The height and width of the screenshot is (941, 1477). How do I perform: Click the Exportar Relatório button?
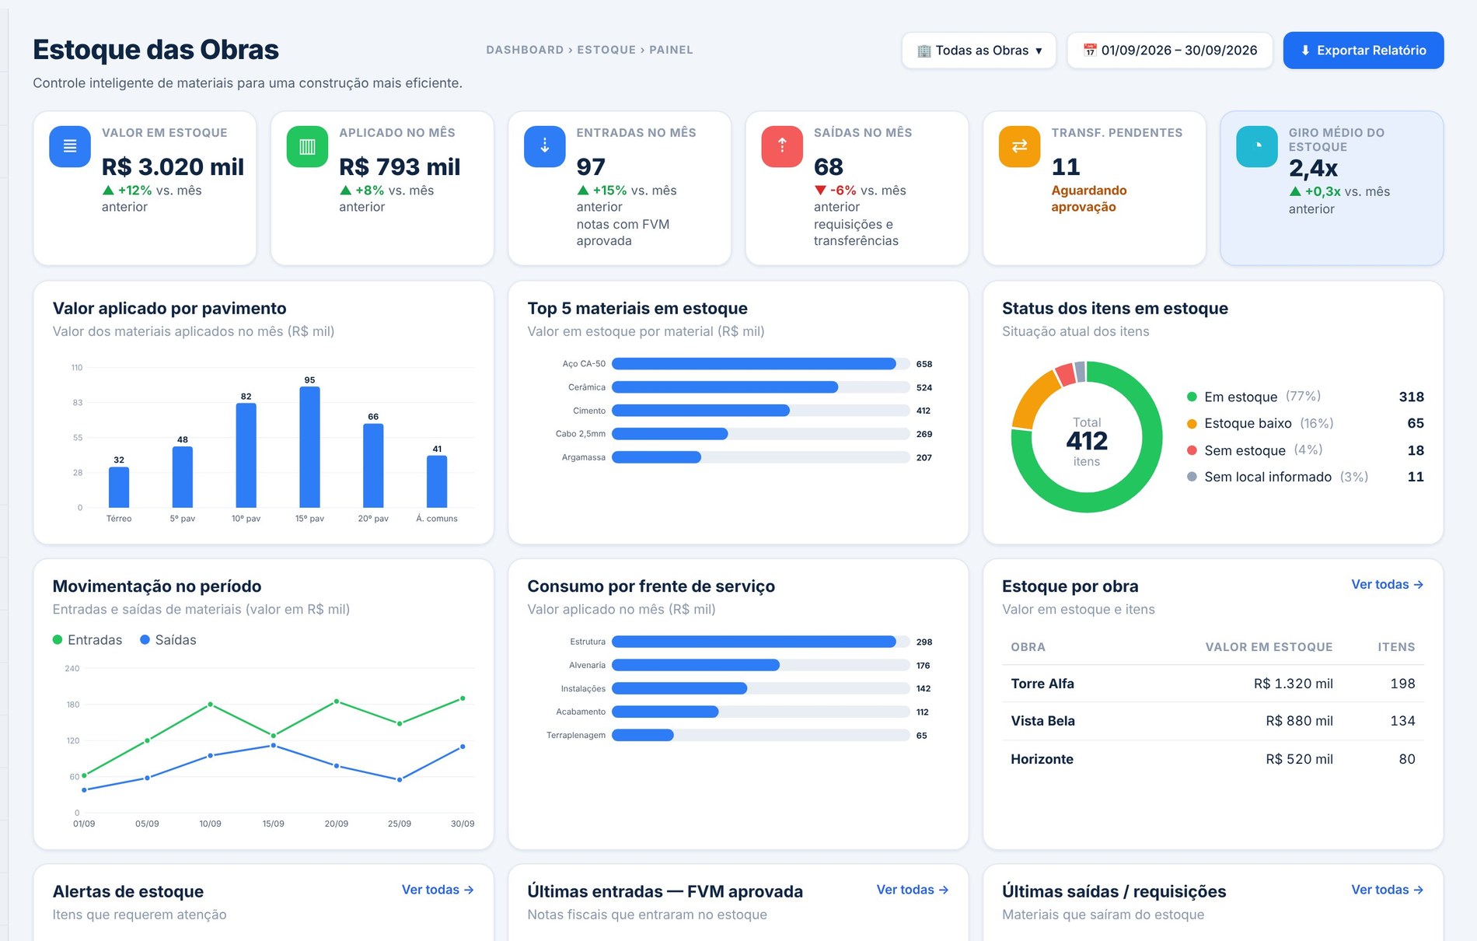(1364, 51)
